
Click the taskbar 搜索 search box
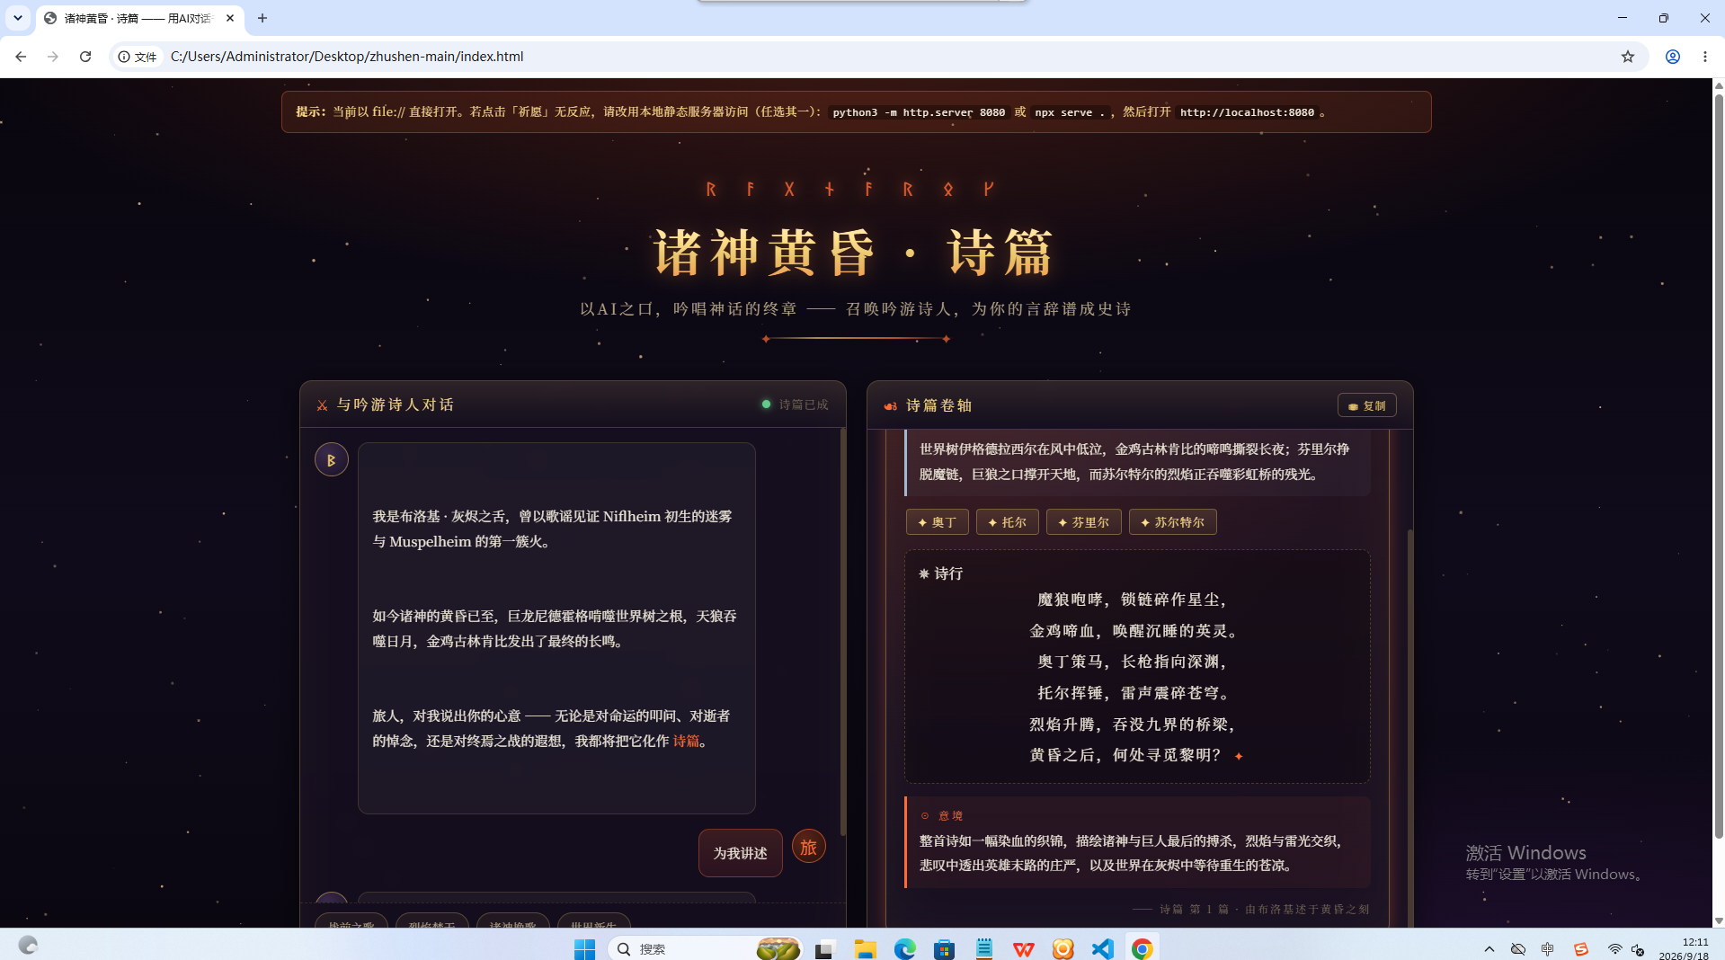click(704, 949)
